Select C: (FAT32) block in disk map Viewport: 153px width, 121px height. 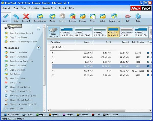67,32
